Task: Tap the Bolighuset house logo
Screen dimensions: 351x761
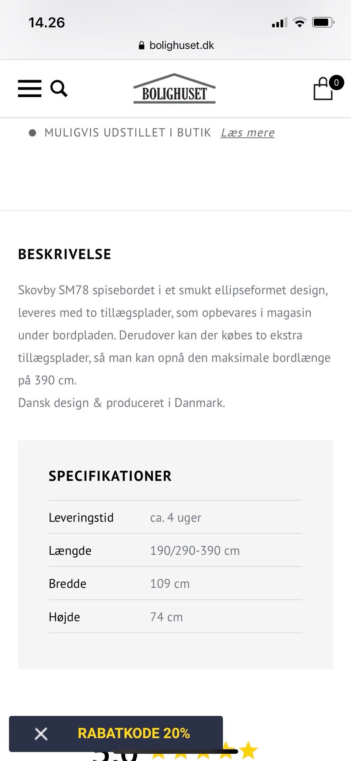Action: pos(175,88)
